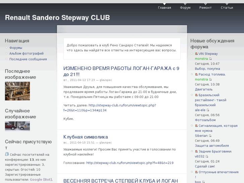Follow the Голосование link f=48&t=219
This screenshot has width=244, height=183.
(x=130, y=163)
